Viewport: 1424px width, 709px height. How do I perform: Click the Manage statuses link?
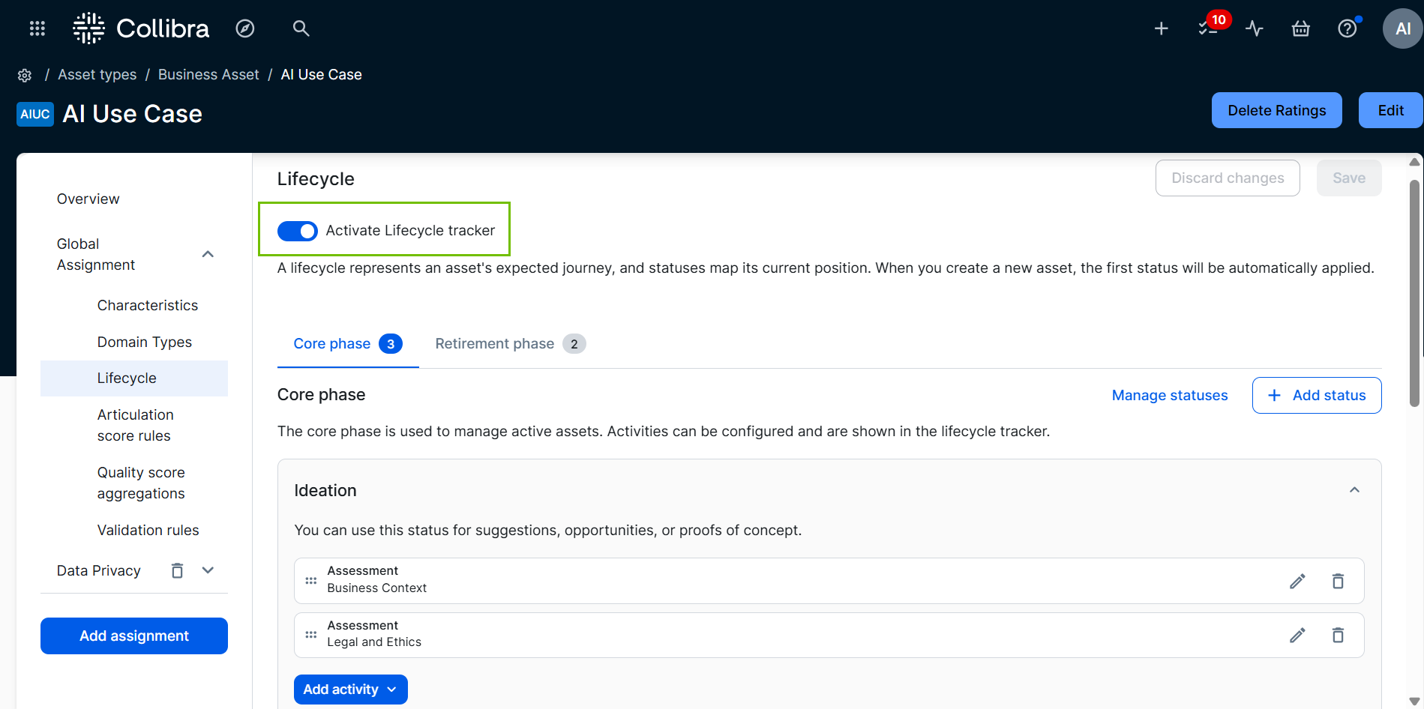[1169, 396]
